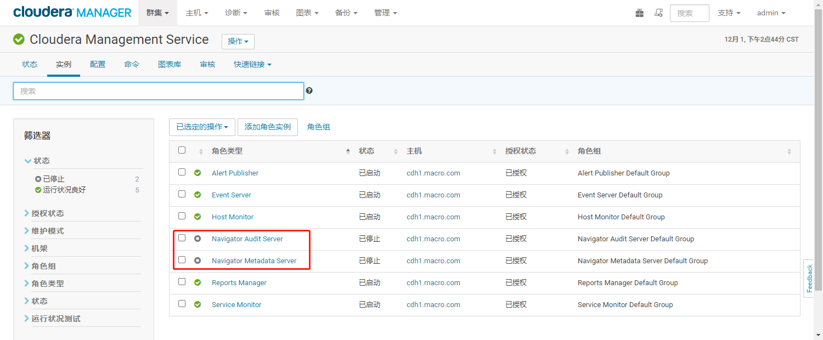Open the 操作 dropdown button
The width and height of the screenshot is (823, 340).
[238, 41]
